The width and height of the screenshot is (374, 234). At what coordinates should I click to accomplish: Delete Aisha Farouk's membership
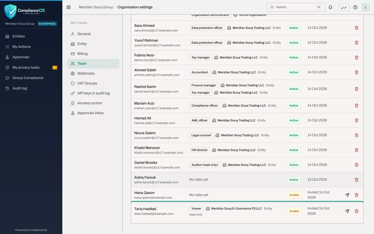[x=356, y=180]
